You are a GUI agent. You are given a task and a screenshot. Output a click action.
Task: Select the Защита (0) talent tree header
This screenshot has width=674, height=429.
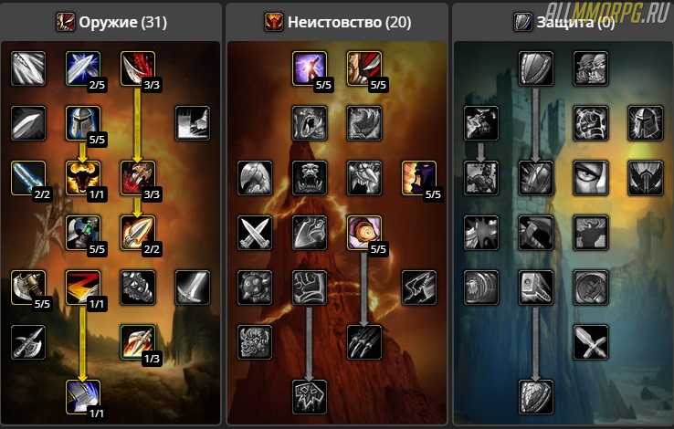pyautogui.click(x=564, y=22)
